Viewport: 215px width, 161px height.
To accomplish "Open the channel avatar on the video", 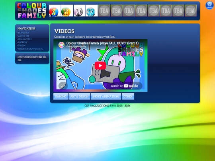I will [61, 45].
